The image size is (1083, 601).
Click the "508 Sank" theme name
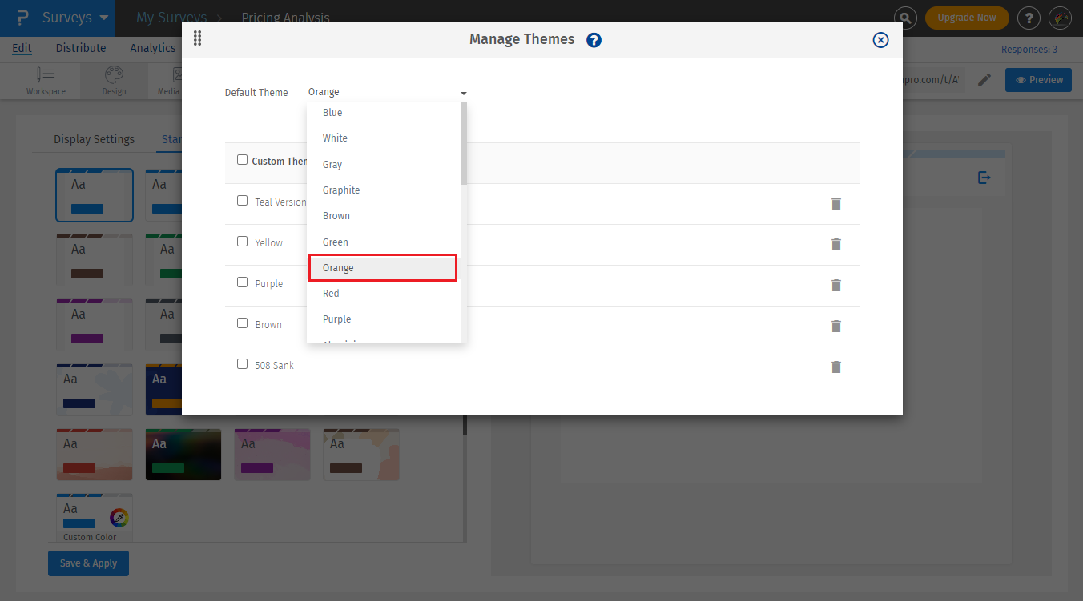[274, 365]
